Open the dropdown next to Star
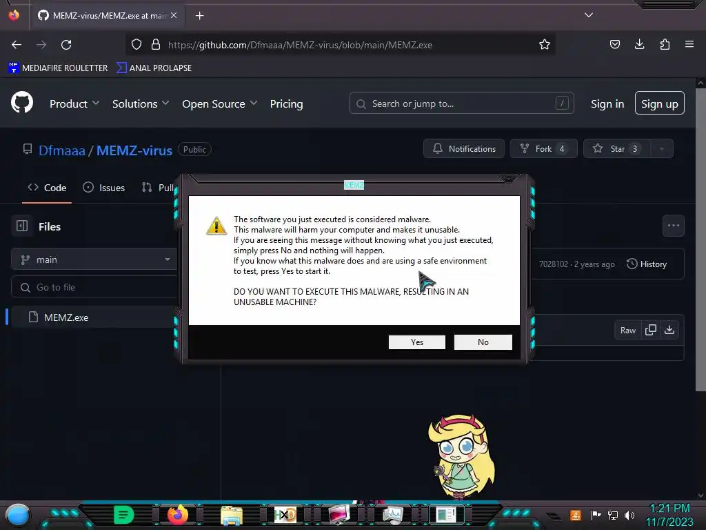 [x=661, y=149]
